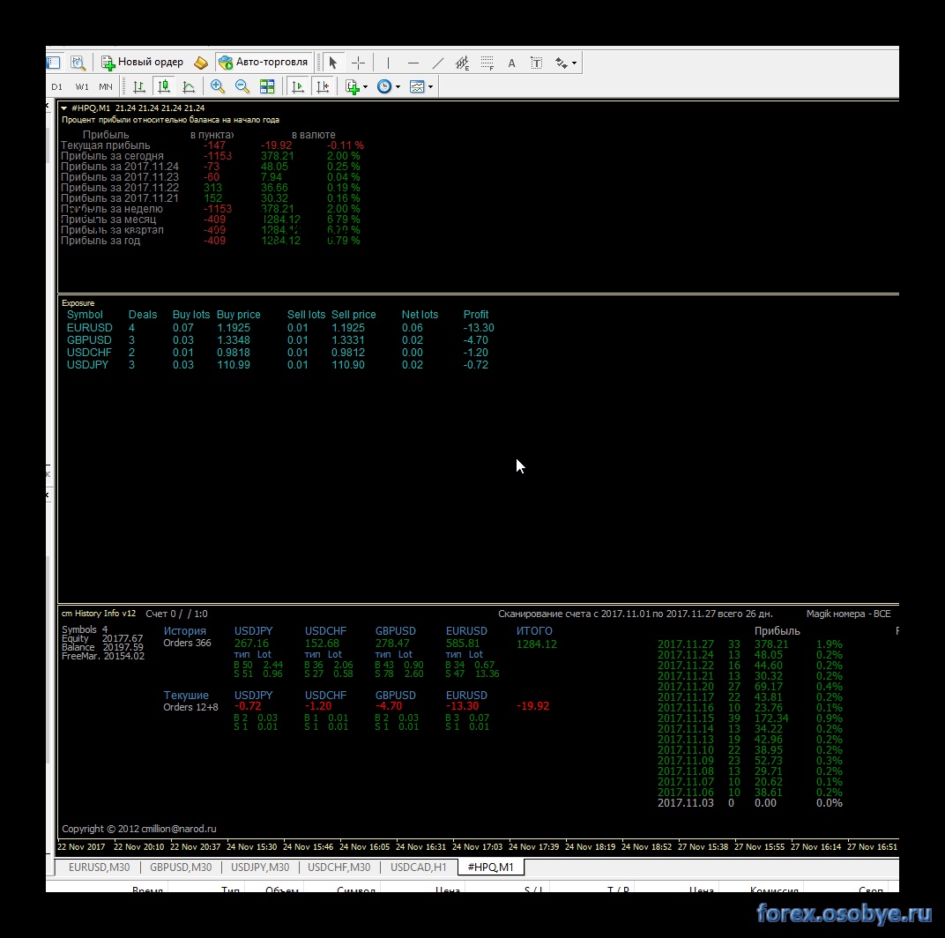945x938 pixels.
Task: Click the 2017.11.27 profit history row
Action: coord(749,644)
